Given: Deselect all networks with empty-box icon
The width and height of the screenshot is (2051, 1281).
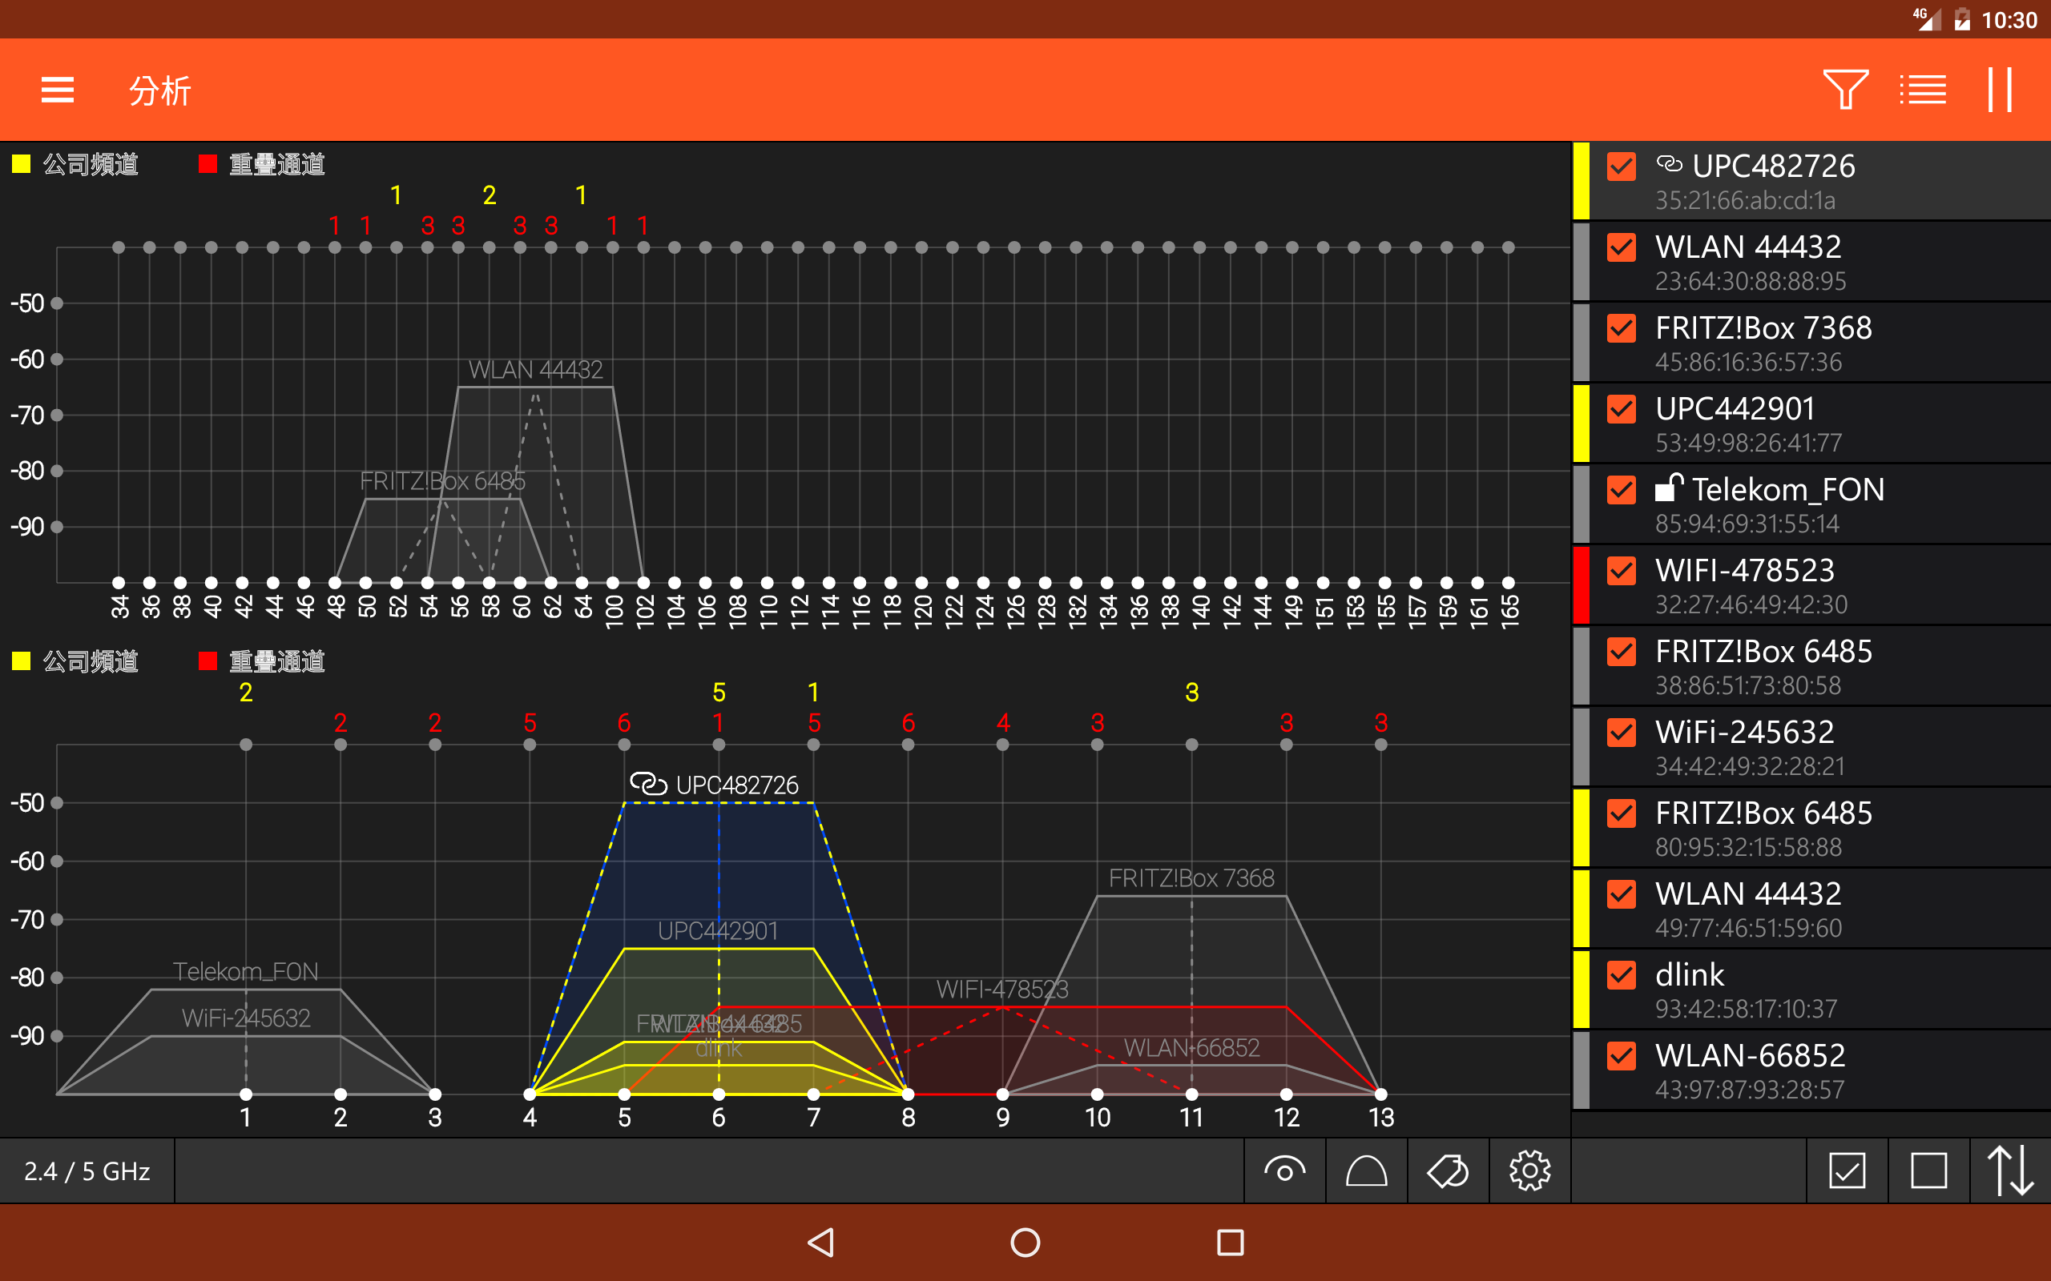Looking at the screenshot, I should (1928, 1171).
